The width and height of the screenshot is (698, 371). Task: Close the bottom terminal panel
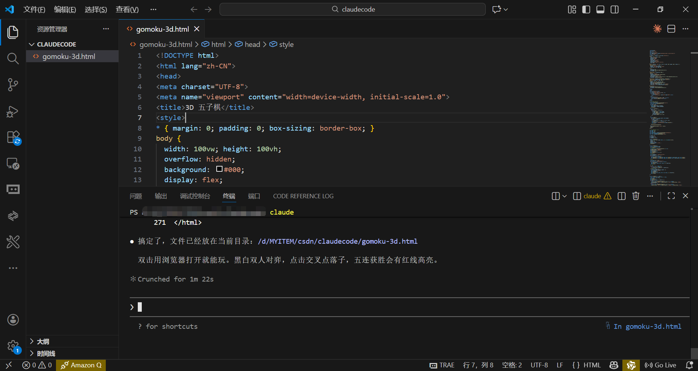[x=685, y=196]
